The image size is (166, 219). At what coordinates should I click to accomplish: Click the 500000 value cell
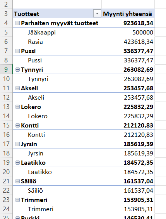pyautogui.click(x=128, y=32)
